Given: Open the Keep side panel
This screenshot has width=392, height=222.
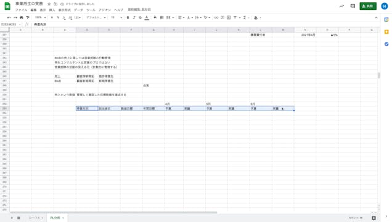Looking at the screenshot, I should [x=386, y=31].
